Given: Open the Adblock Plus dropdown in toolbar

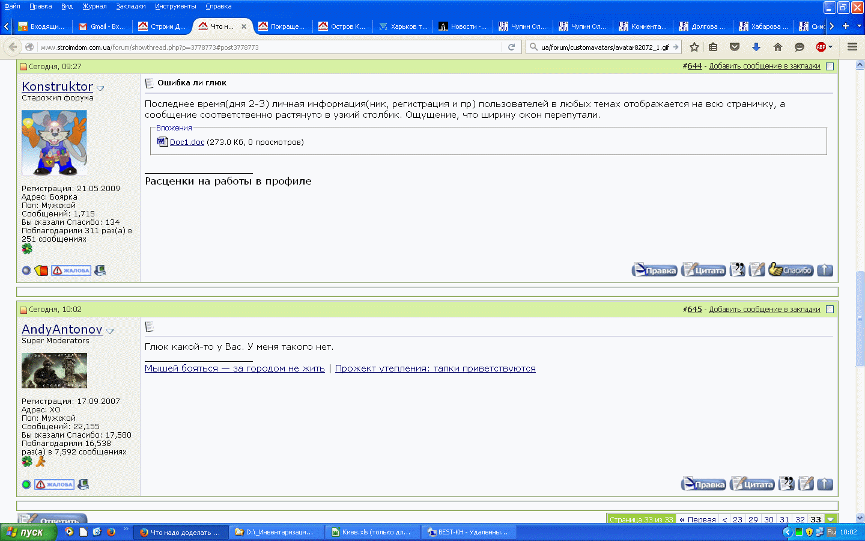Looking at the screenshot, I should pos(831,47).
